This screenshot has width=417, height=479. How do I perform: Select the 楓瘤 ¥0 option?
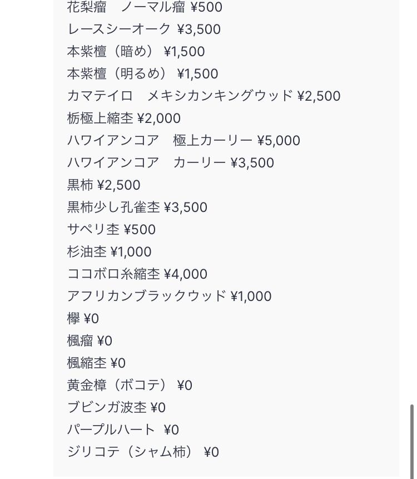[x=90, y=340]
